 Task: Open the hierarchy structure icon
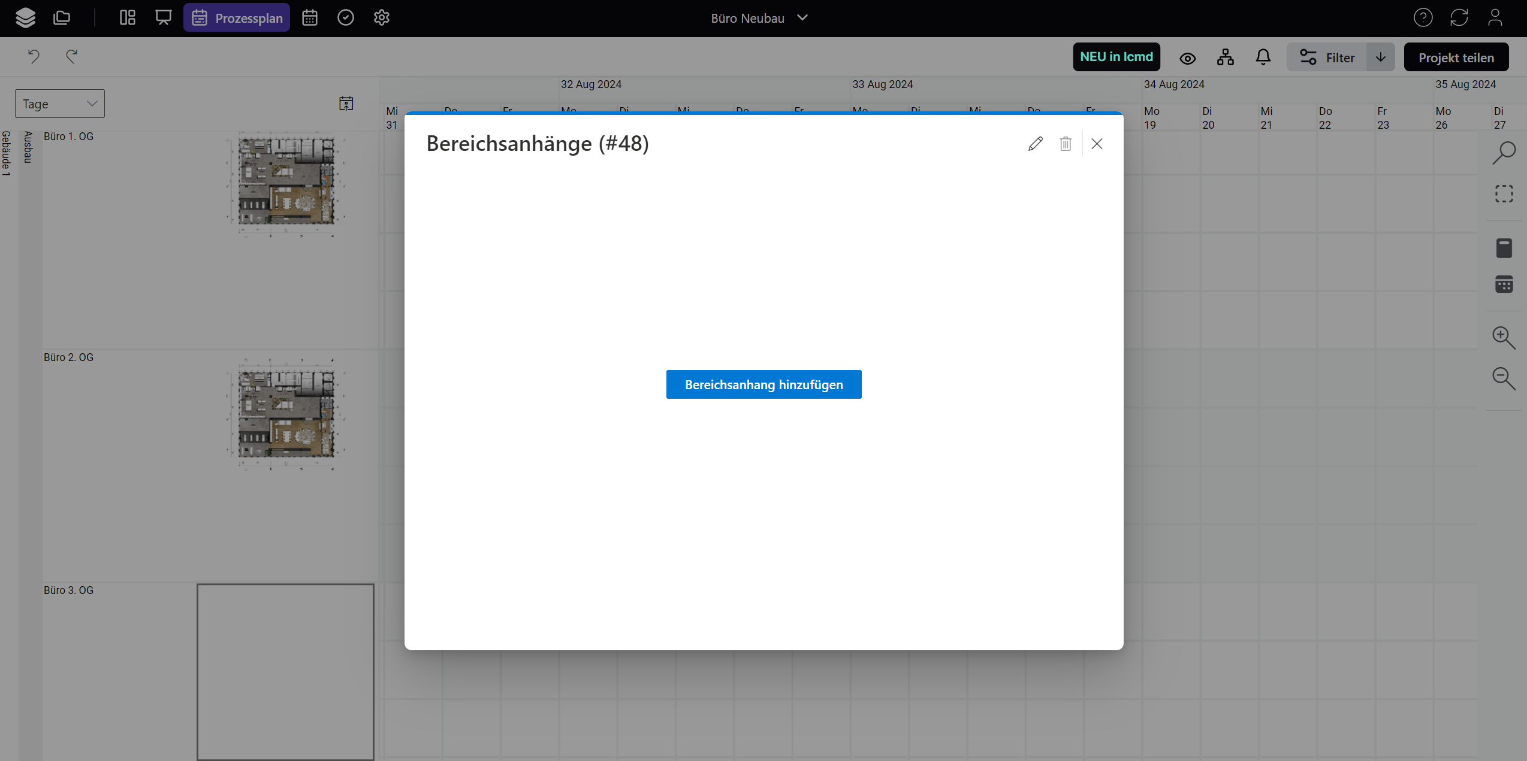(x=1225, y=57)
